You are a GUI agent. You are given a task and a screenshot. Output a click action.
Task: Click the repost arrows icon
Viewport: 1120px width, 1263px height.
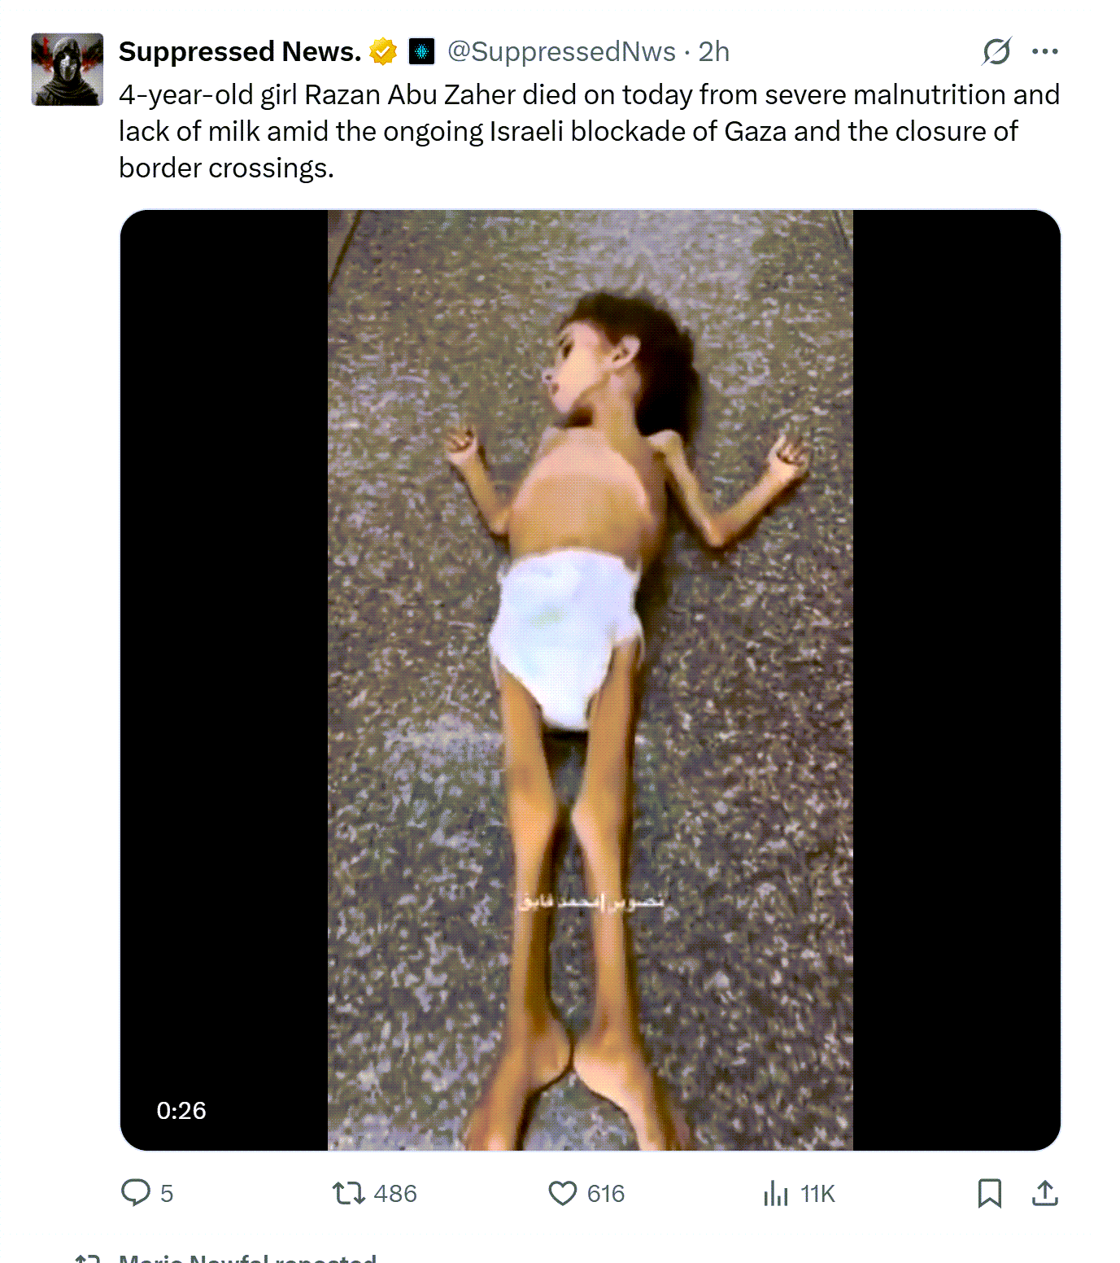point(348,1193)
